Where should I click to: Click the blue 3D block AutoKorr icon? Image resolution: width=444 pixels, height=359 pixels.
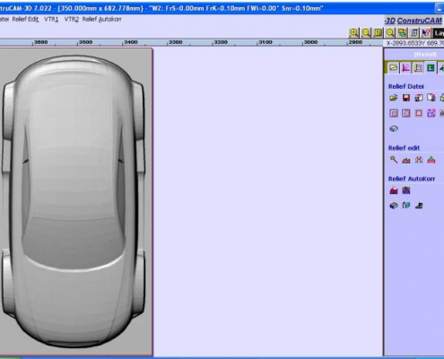click(394, 206)
